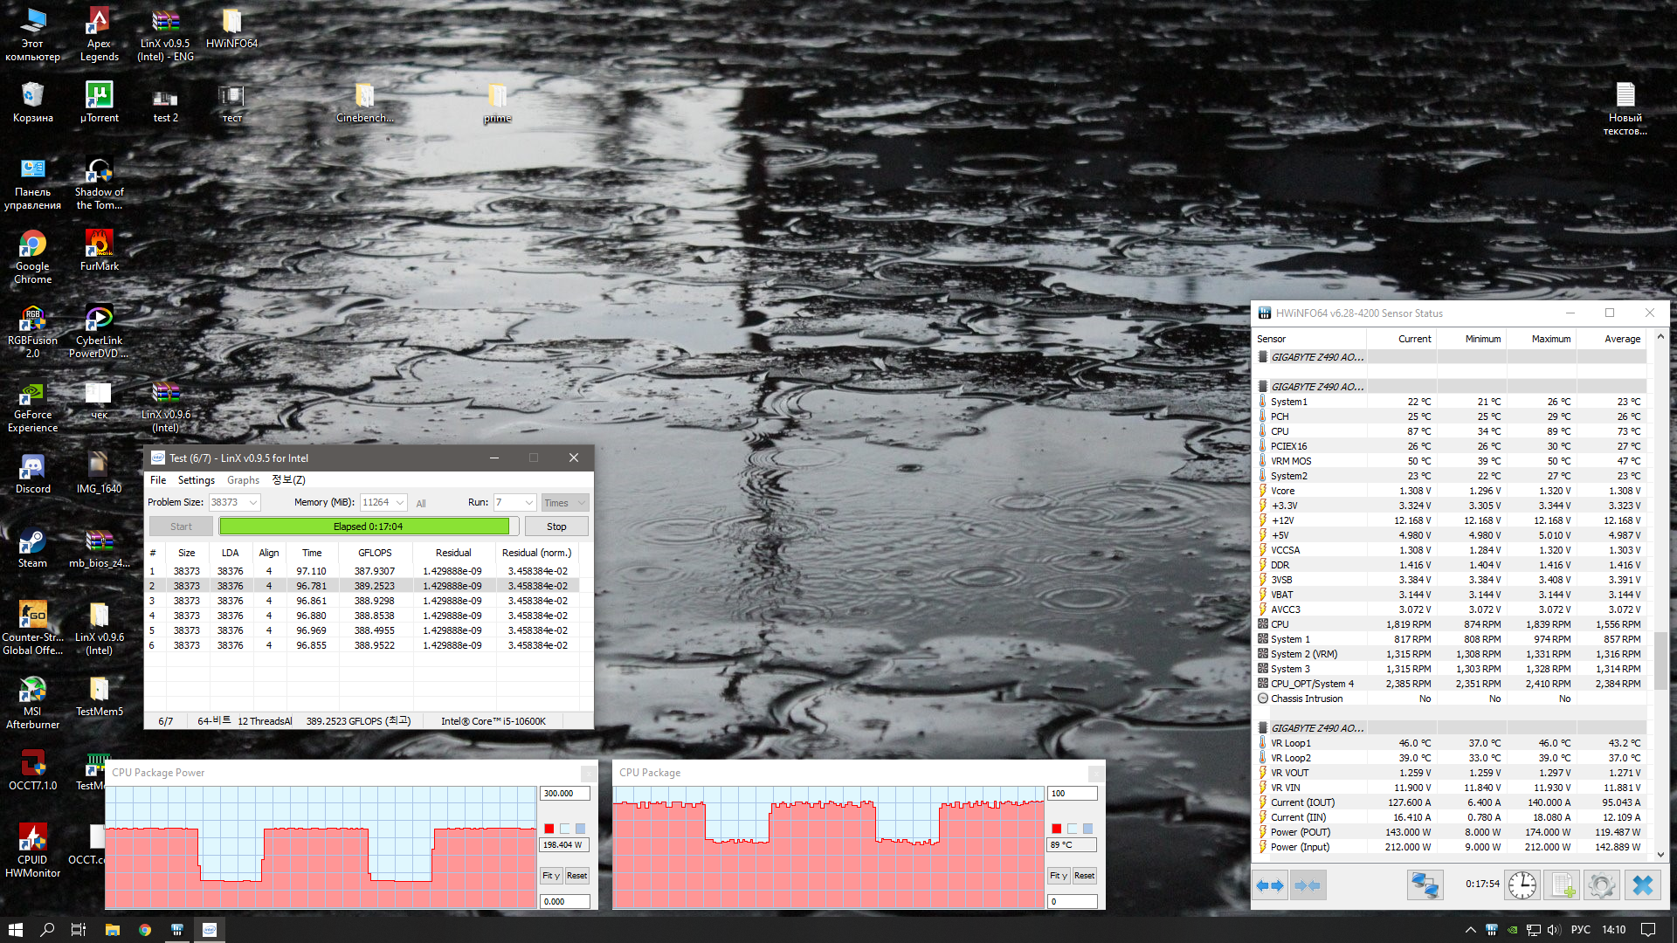Open the Run count dropdown
Viewport: 1677px width, 943px height.
point(528,503)
